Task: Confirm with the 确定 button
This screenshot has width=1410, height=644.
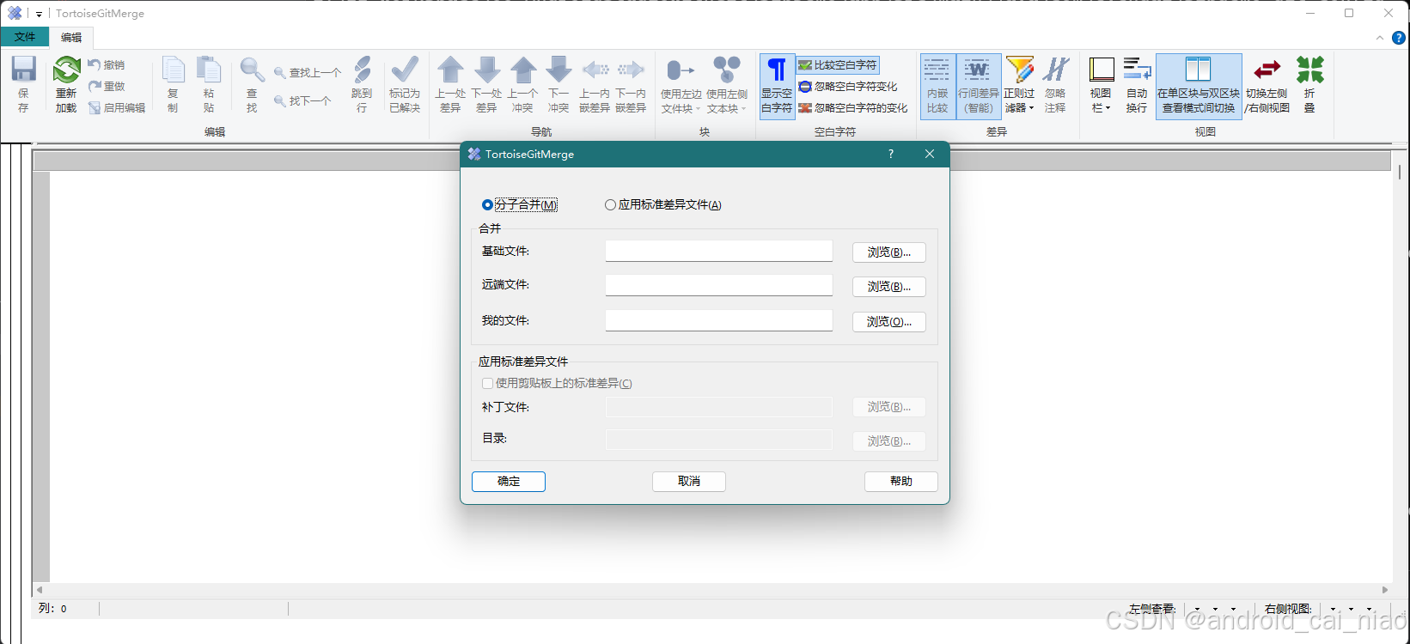Action: 509,482
